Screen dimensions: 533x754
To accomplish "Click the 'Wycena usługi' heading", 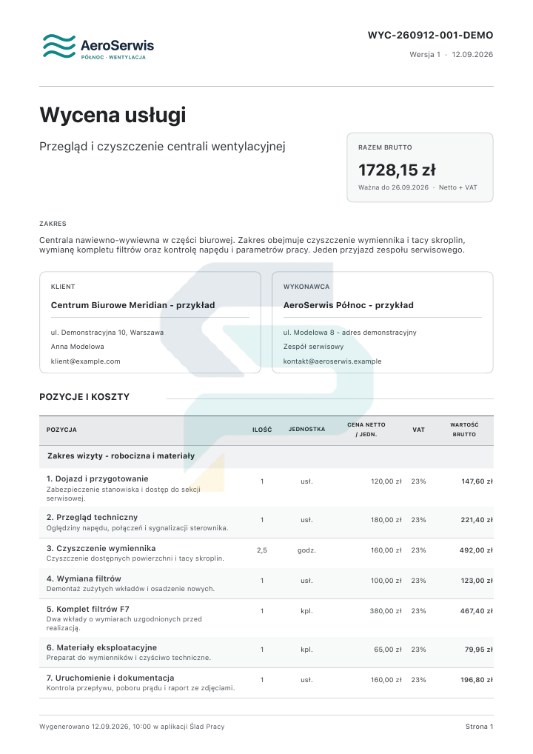I will [113, 115].
